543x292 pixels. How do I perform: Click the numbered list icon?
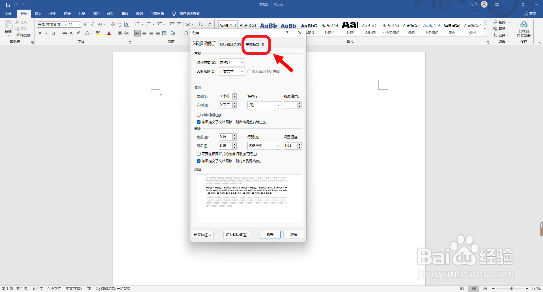coord(148,25)
